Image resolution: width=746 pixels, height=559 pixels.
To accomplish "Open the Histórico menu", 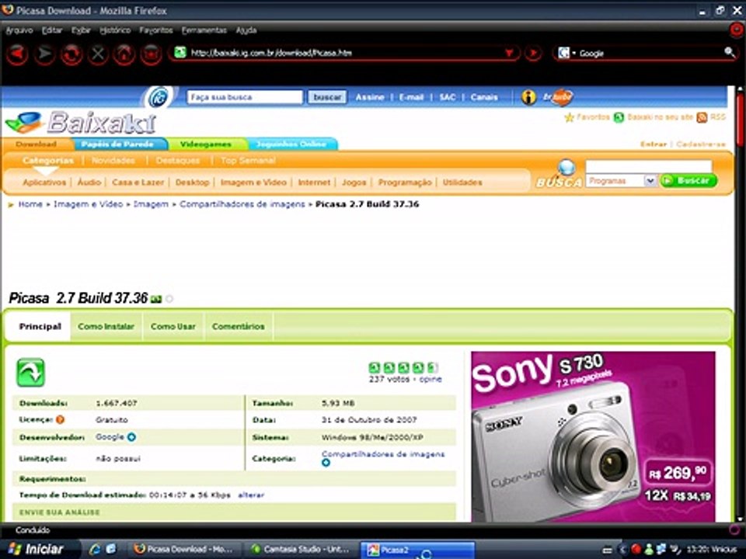I will click(x=115, y=30).
